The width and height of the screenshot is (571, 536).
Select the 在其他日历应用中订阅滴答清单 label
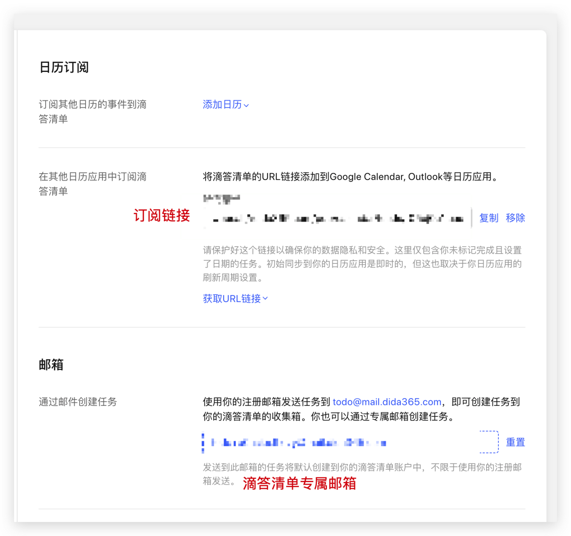point(93,184)
